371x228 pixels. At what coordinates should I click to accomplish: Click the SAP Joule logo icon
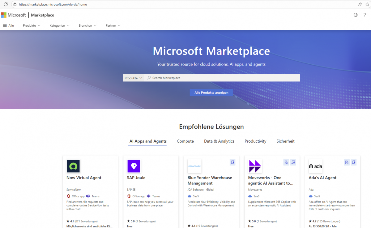tap(134, 166)
